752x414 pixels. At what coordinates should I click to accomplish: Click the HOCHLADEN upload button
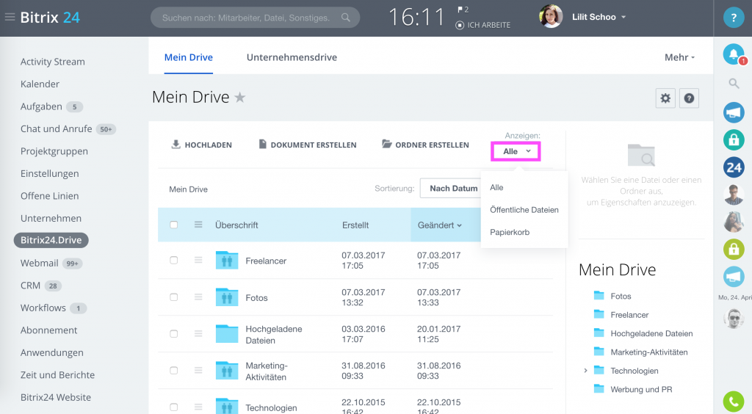pyautogui.click(x=201, y=145)
